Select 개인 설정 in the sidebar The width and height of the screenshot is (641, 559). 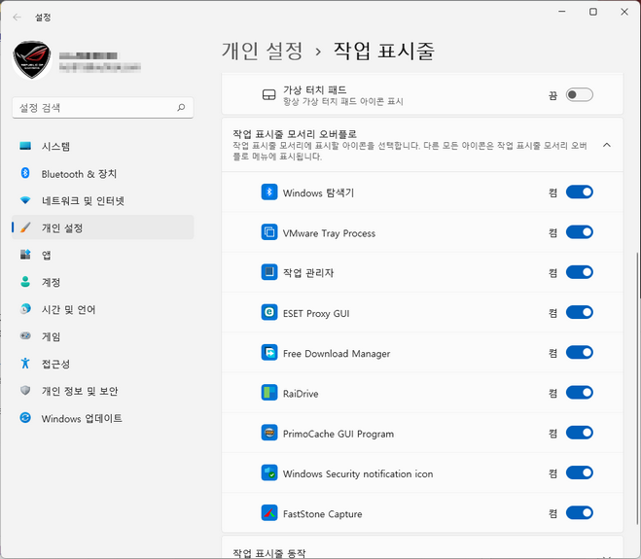[102, 227]
